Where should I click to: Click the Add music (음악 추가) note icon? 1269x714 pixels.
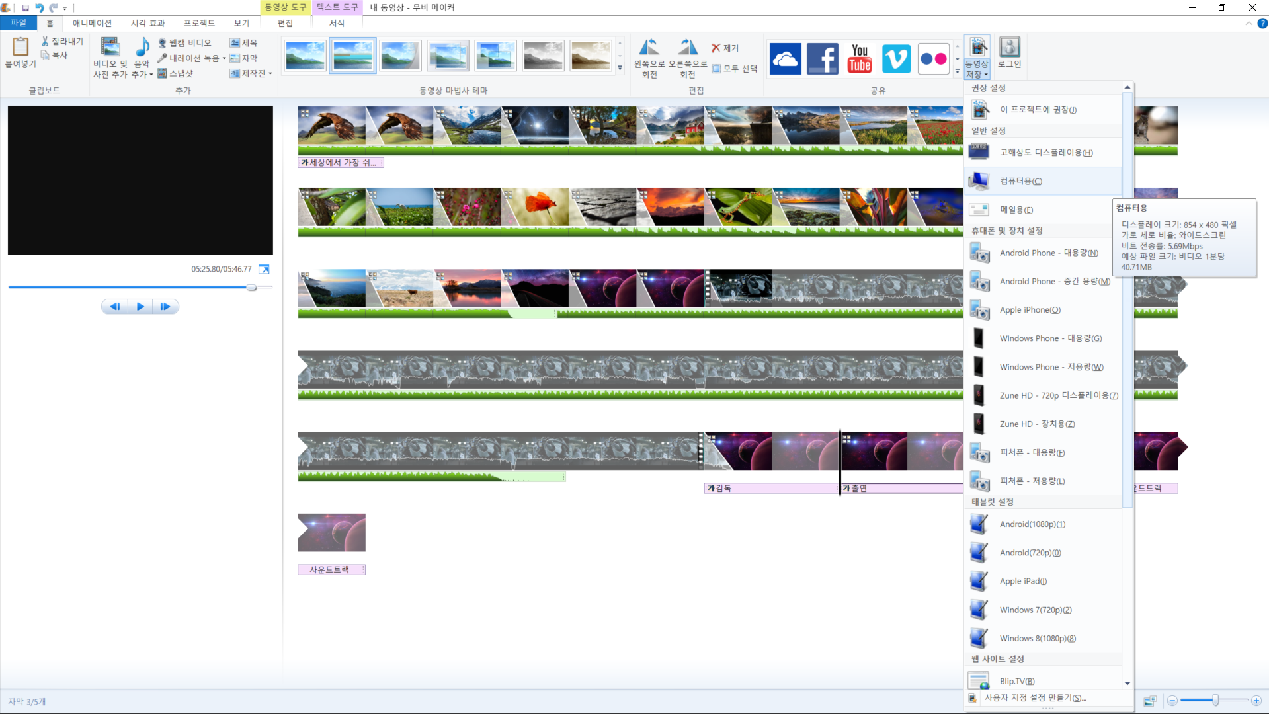(142, 48)
